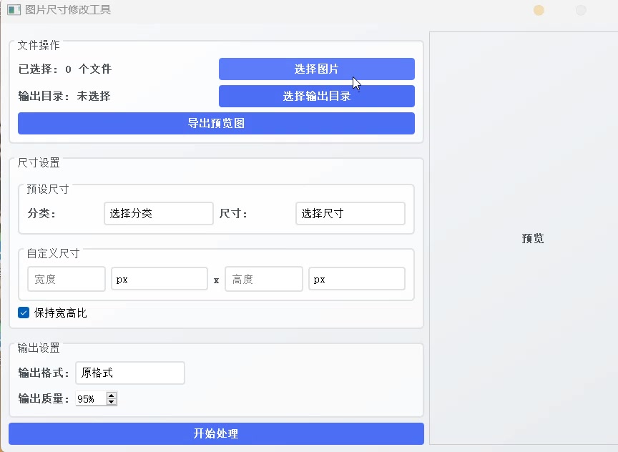Click the app icon in the title bar

14,10
